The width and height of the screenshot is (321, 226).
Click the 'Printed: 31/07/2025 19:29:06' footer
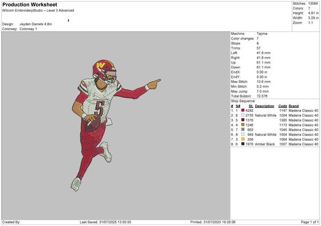click(x=213, y=222)
